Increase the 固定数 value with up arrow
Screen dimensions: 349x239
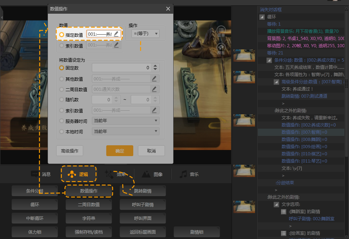point(155,66)
